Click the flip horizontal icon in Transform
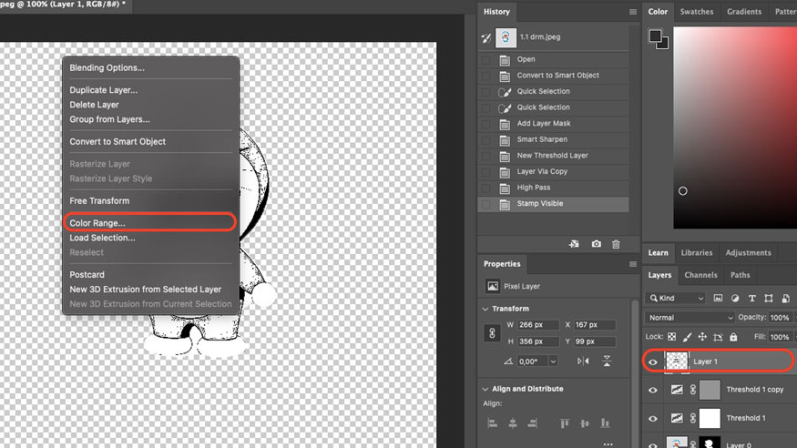 click(583, 361)
